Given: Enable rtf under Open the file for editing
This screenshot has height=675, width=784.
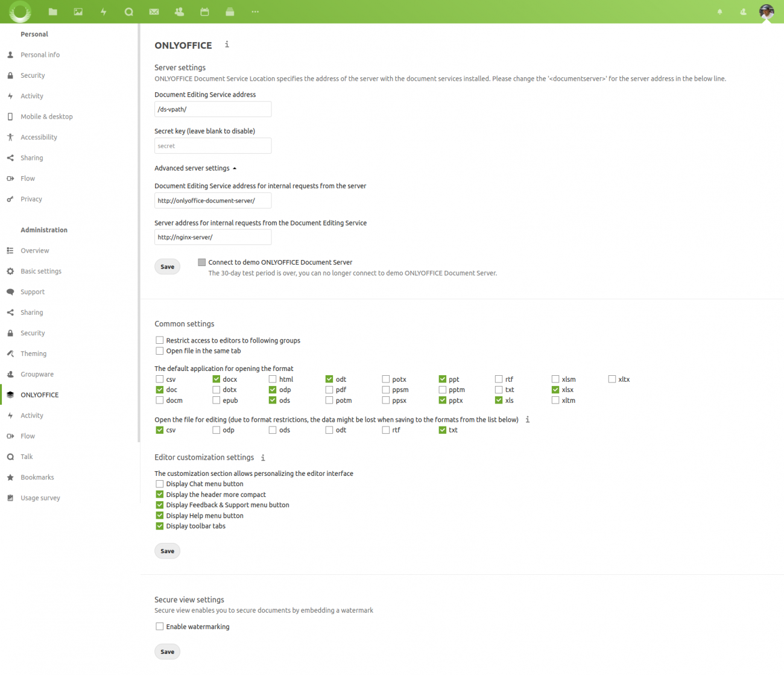Looking at the screenshot, I should pyautogui.click(x=386, y=430).
